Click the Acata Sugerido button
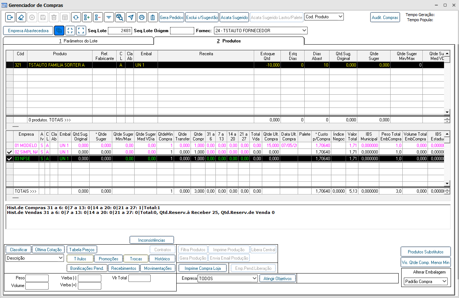This screenshot has width=459, height=298. click(x=234, y=17)
